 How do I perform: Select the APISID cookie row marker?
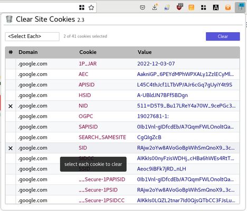[x=11, y=85]
